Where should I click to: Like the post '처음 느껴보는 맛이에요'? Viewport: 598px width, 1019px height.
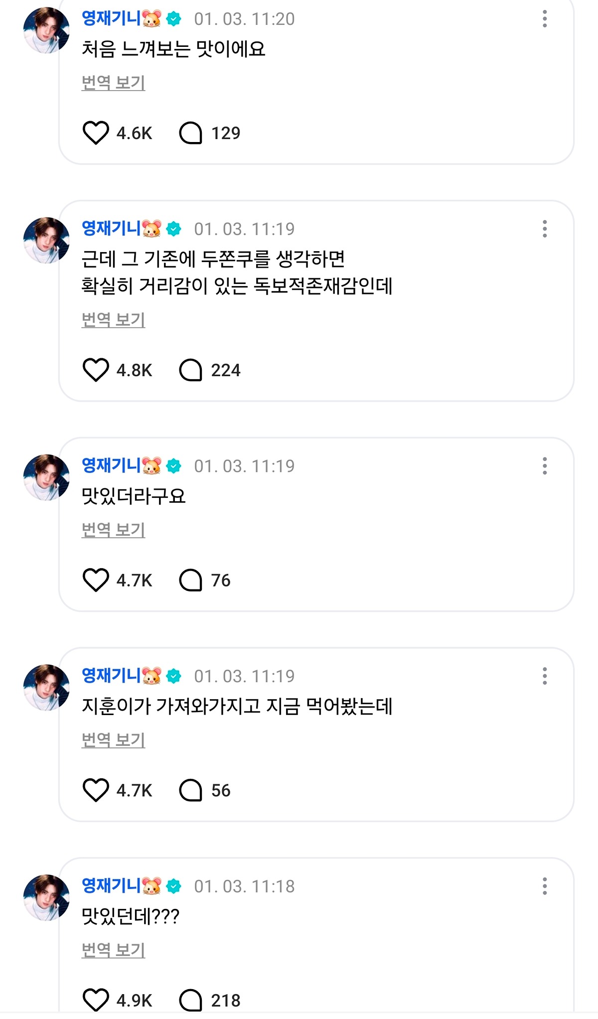coord(95,133)
